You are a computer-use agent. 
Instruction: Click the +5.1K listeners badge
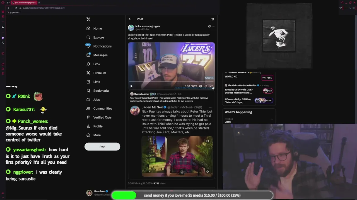tap(264, 101)
